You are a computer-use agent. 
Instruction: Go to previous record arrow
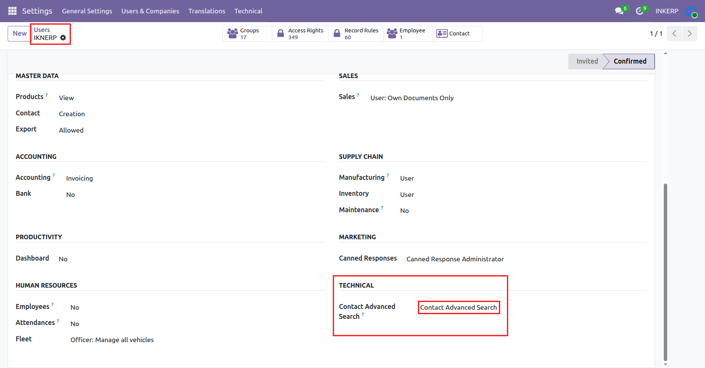pyautogui.click(x=674, y=34)
